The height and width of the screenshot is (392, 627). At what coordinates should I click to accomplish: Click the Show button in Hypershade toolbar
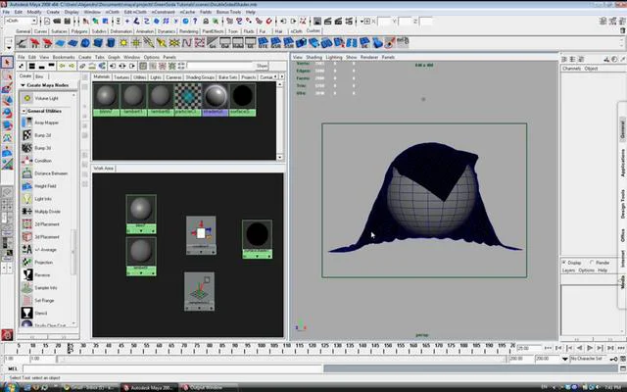tap(262, 66)
